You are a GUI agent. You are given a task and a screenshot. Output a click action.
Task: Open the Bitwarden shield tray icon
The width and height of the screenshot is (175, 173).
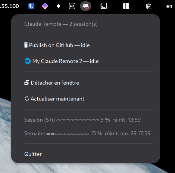pos(31,6)
